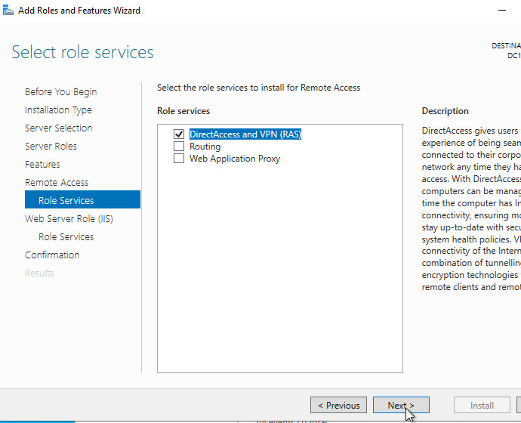Uncheck the DirectAccess and VPN (RAS) checkbox
The image size is (521, 423).
click(179, 134)
